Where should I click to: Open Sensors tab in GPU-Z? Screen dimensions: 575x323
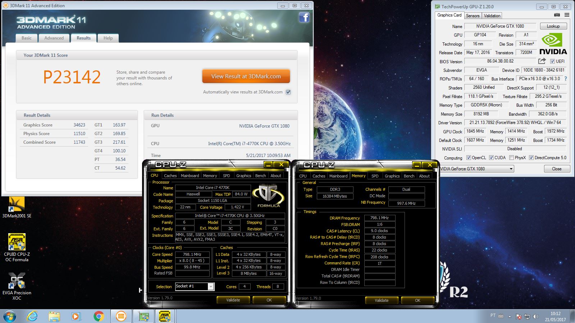click(x=473, y=16)
